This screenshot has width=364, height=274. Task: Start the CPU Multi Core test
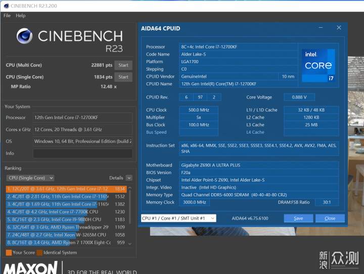[x=123, y=65]
